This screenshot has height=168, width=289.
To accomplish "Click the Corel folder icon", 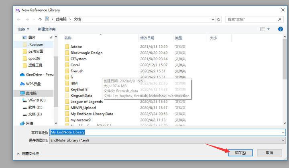I will pos(67,65).
